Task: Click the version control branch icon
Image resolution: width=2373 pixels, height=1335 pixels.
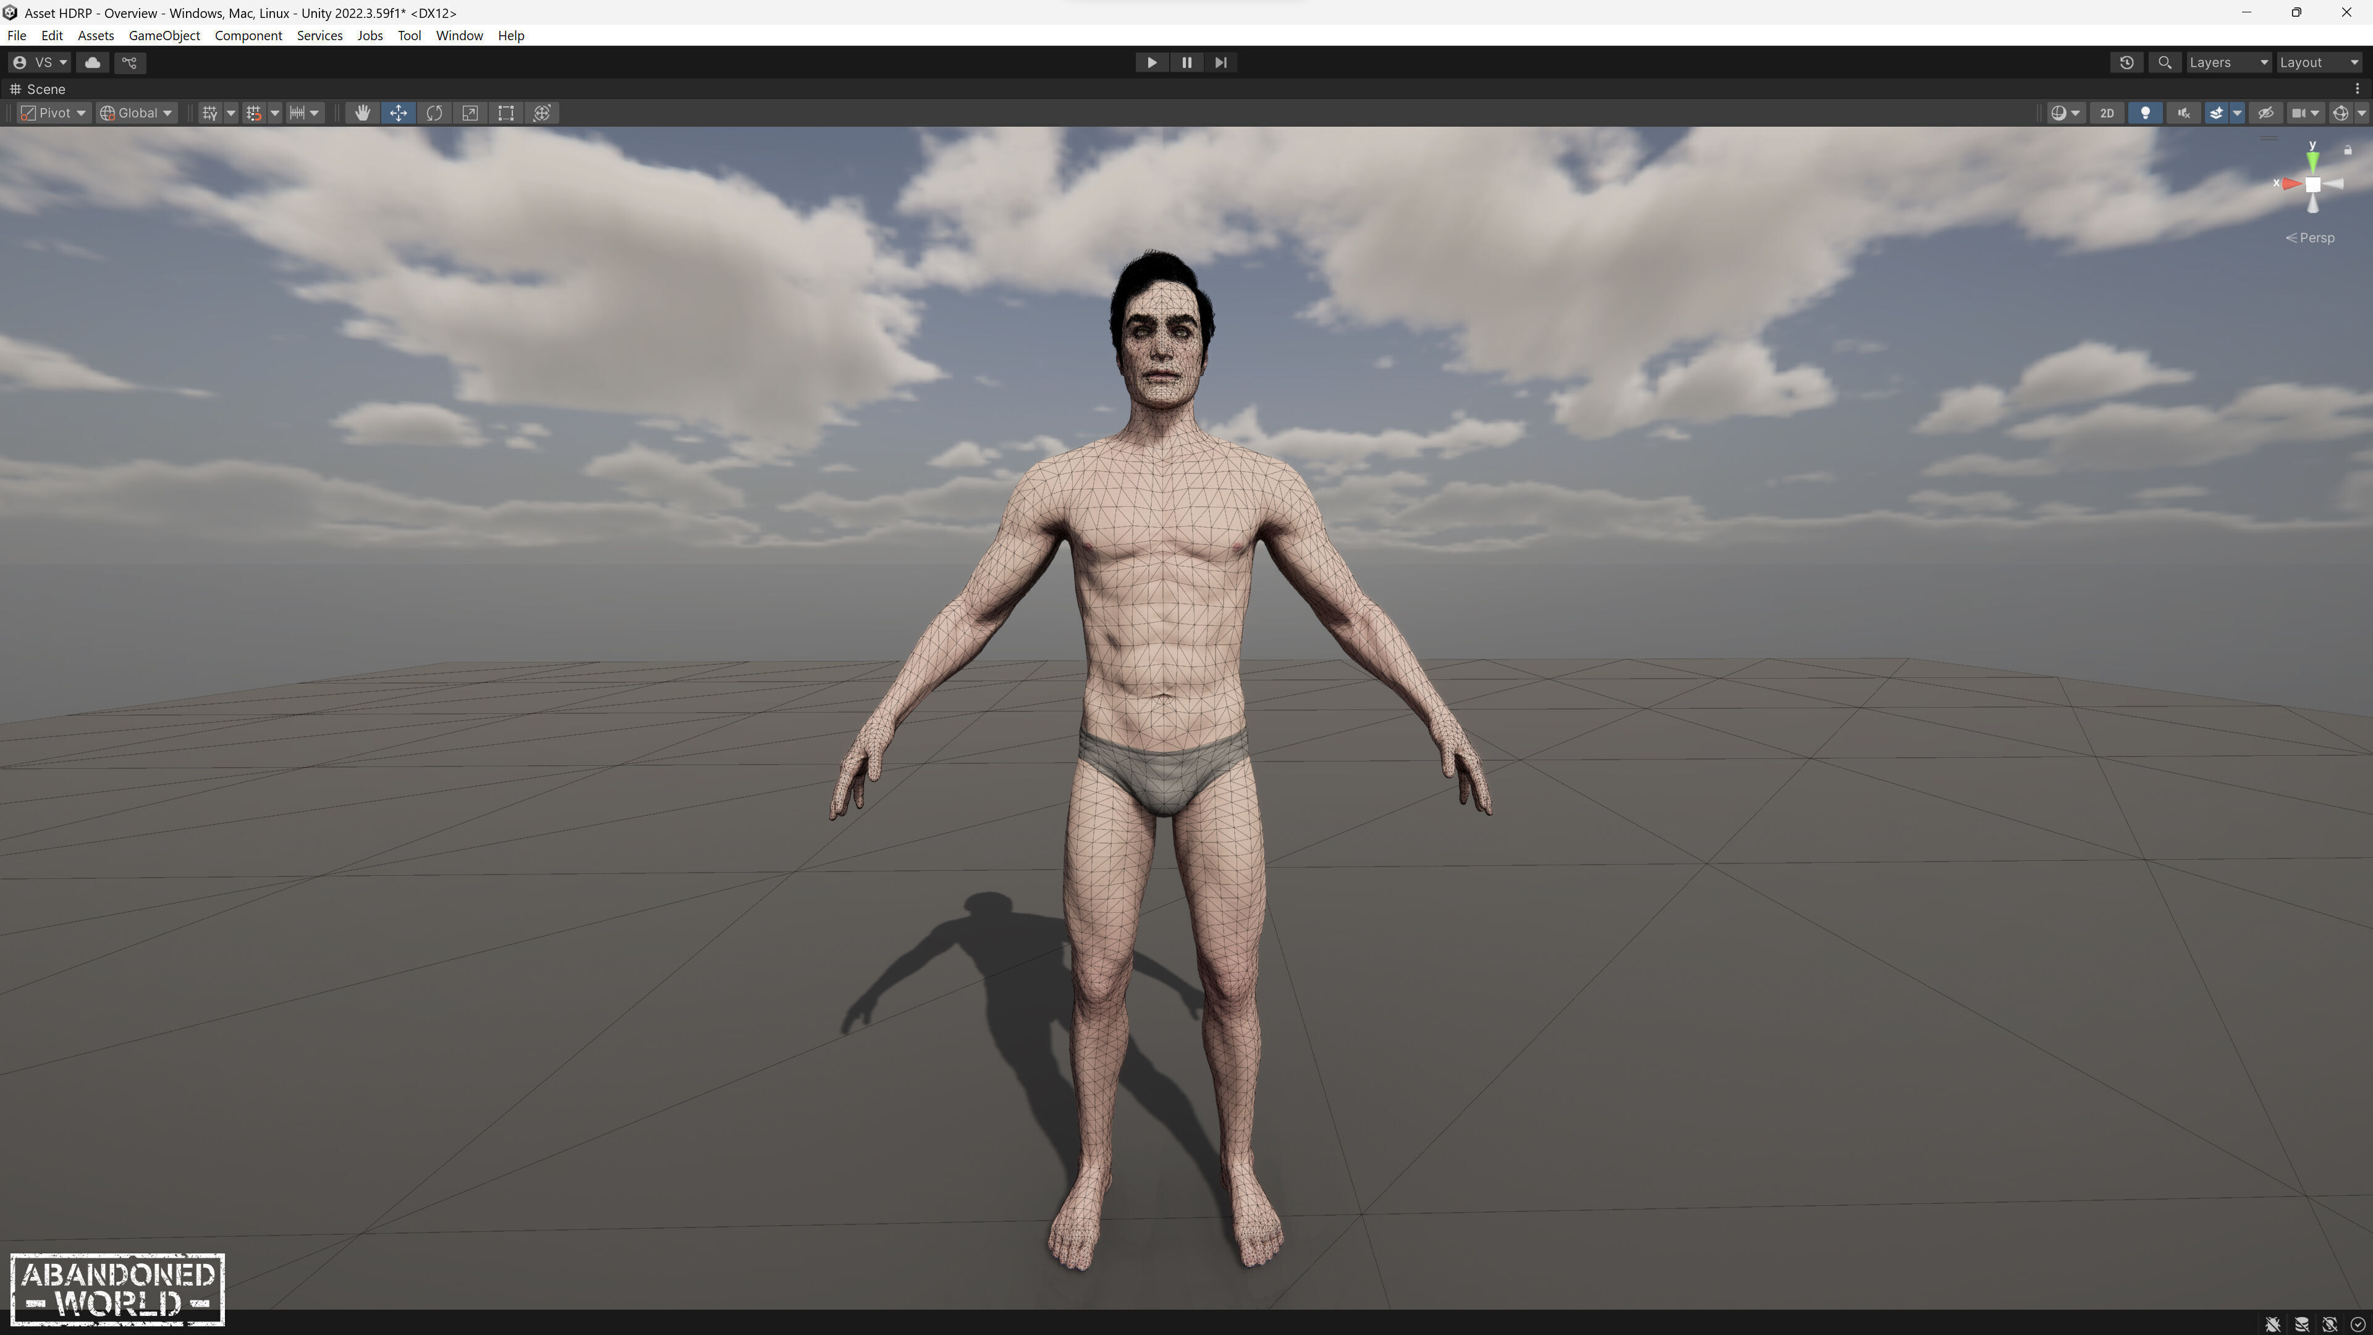Action: pyautogui.click(x=129, y=62)
